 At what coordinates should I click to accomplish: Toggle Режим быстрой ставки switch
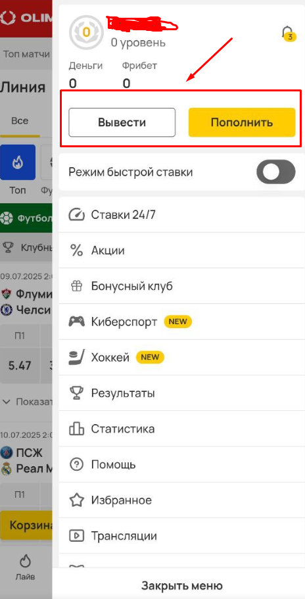pyautogui.click(x=276, y=172)
